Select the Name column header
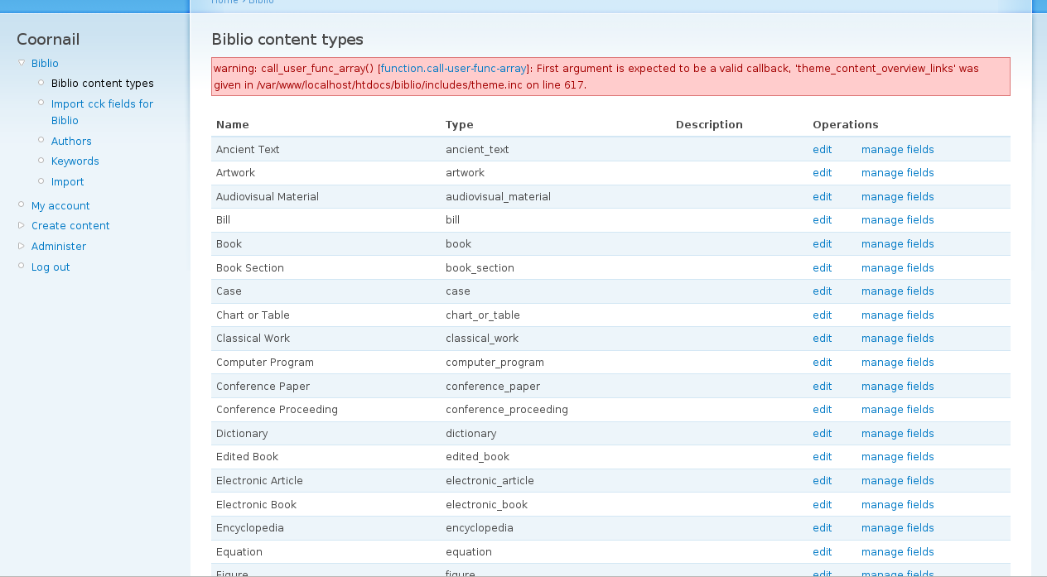Viewport: 1047px width, 577px height. 232,125
